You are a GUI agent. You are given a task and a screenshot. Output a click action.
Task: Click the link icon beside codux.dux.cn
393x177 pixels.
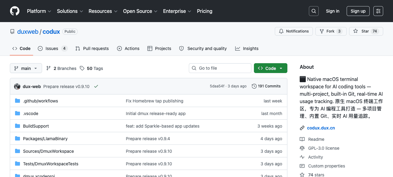[302, 128]
